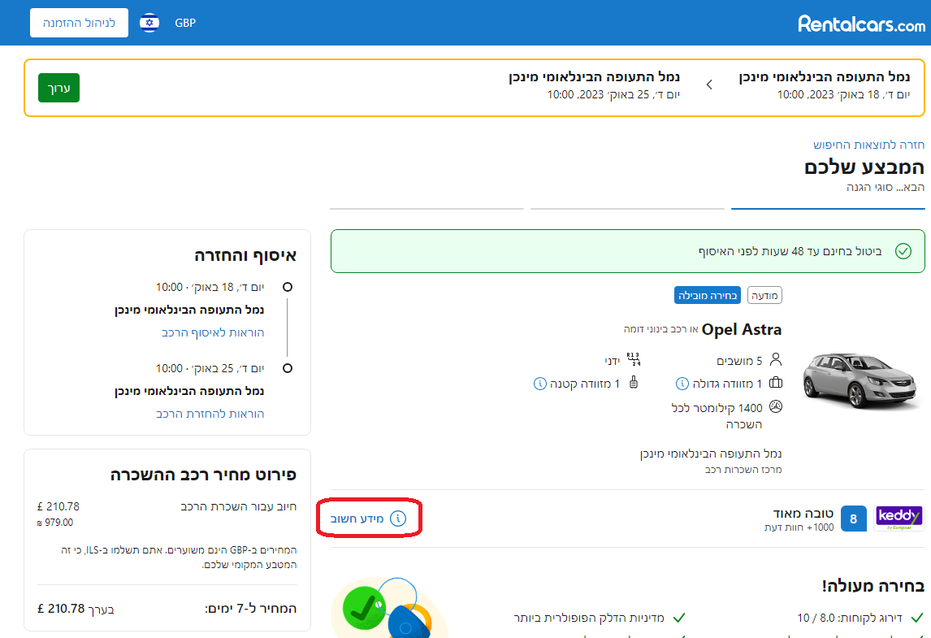Open the info icon beside '1 מזוודה קטנה'
This screenshot has width=931, height=638.
(539, 384)
